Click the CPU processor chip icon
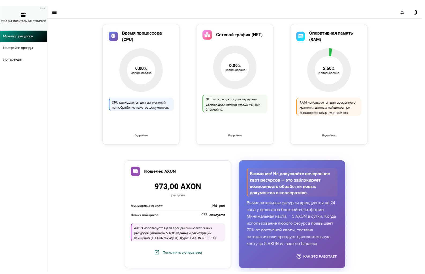Image resolution: width=425 pixels, height=274 pixels. tap(113, 36)
